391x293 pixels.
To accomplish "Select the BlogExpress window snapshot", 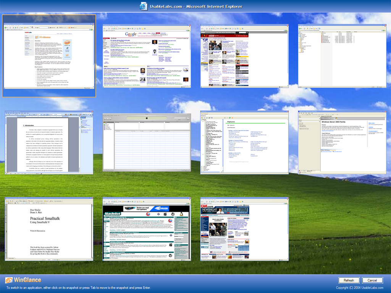I will point(244,143).
